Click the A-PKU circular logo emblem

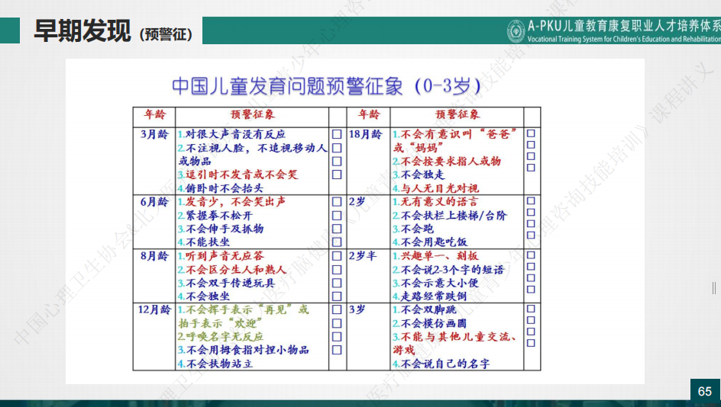point(517,31)
